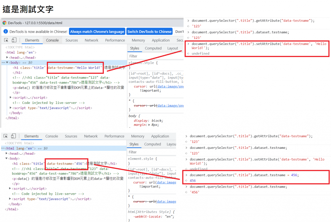Expand the script type="text/javascript" node in the lower DevTools panel
Image resolution: width=331 pixels, height=222 pixels.
pyautogui.click(x=10, y=199)
